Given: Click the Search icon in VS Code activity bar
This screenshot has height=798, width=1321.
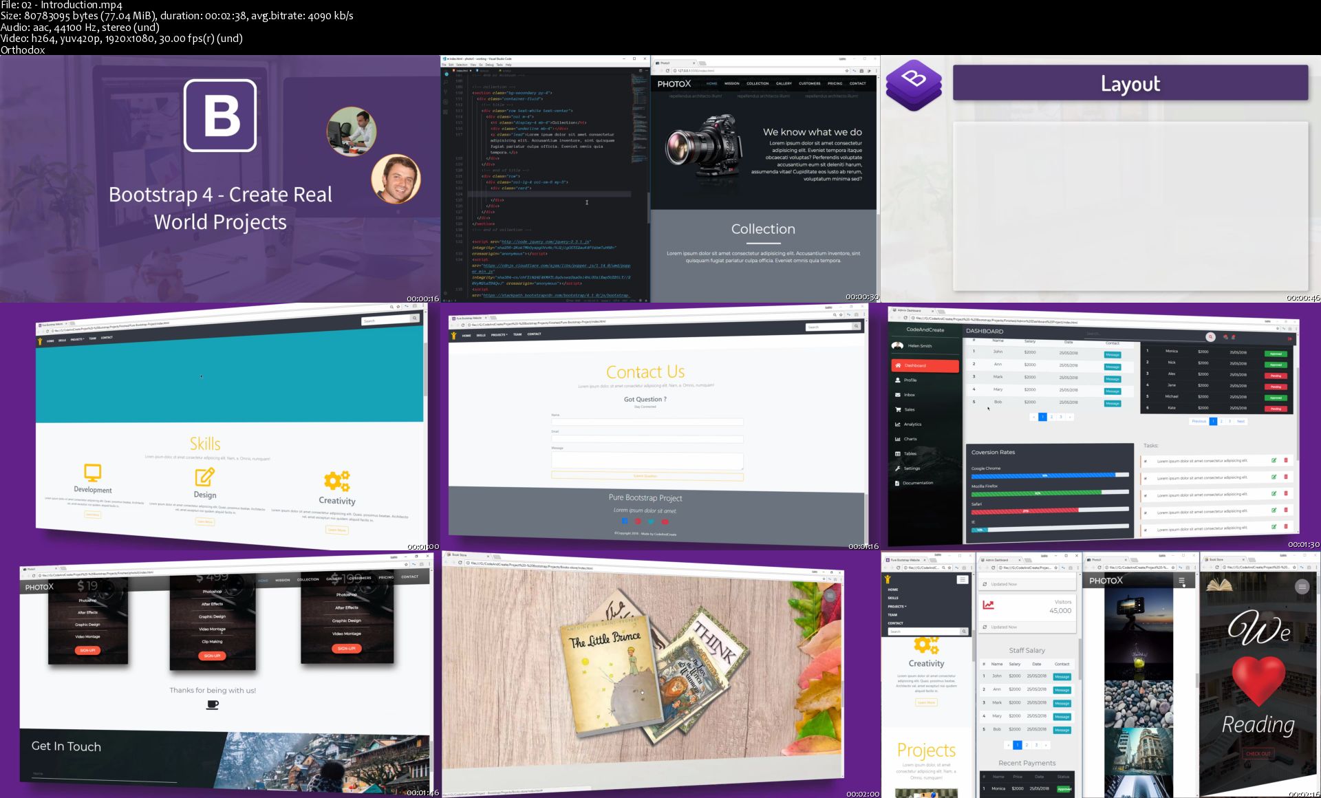Looking at the screenshot, I should pyautogui.click(x=446, y=83).
